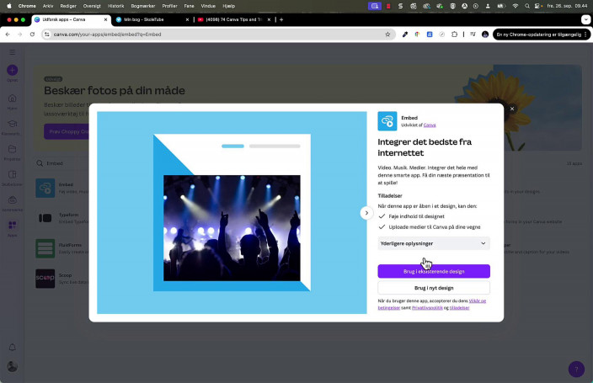This screenshot has height=383, width=593.
Task: Click the browser back arrow
Action: click(x=8, y=35)
